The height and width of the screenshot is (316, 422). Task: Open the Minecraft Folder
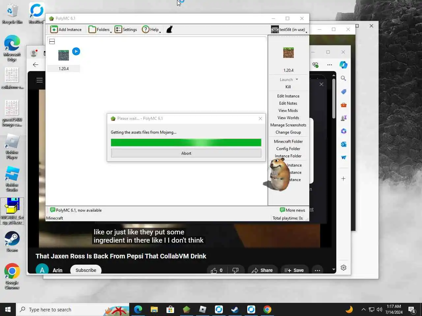(288, 142)
